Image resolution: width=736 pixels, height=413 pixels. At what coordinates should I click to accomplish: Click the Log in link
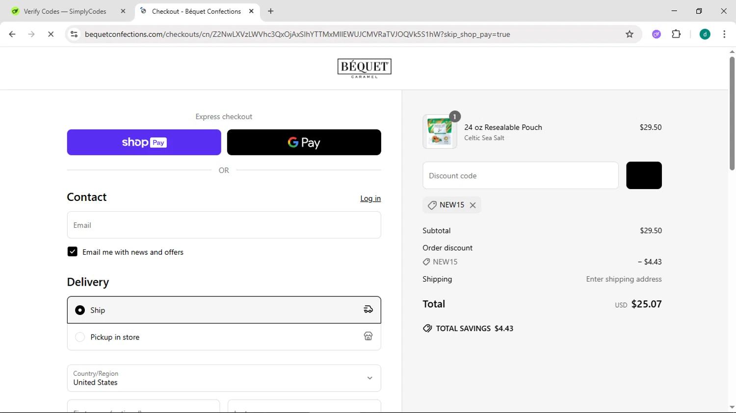coord(370,198)
